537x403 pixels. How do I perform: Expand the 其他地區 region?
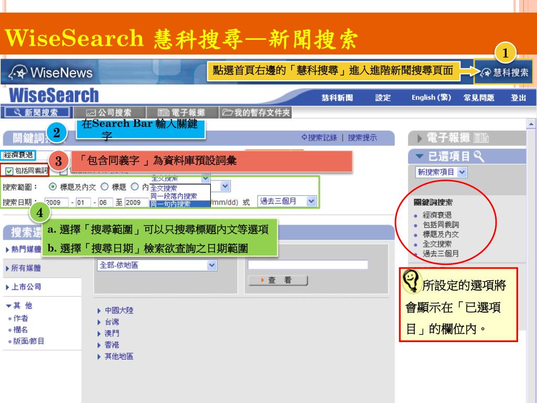(x=115, y=356)
